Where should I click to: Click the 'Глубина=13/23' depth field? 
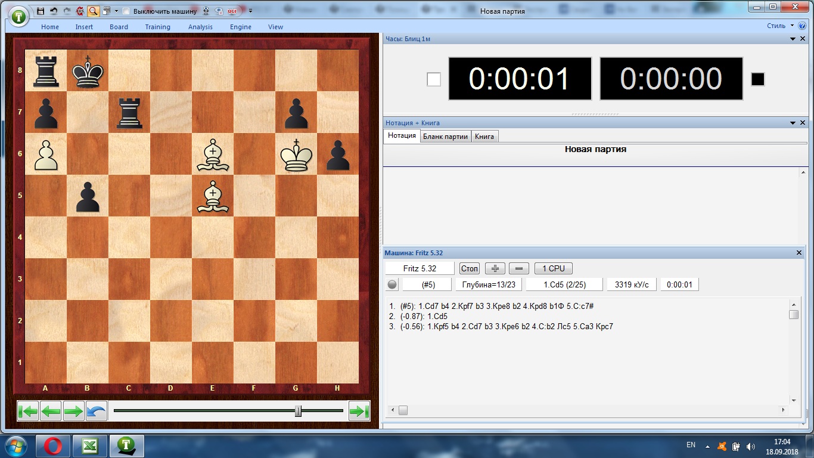pos(489,284)
